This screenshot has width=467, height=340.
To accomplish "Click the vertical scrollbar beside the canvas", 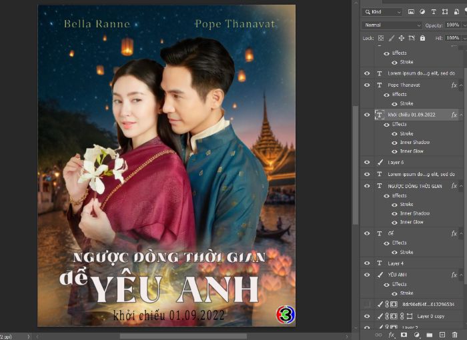I will (x=356, y=165).
